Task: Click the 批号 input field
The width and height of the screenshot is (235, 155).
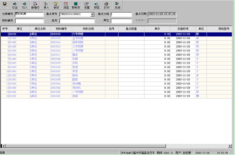Action: (x=77, y=21)
